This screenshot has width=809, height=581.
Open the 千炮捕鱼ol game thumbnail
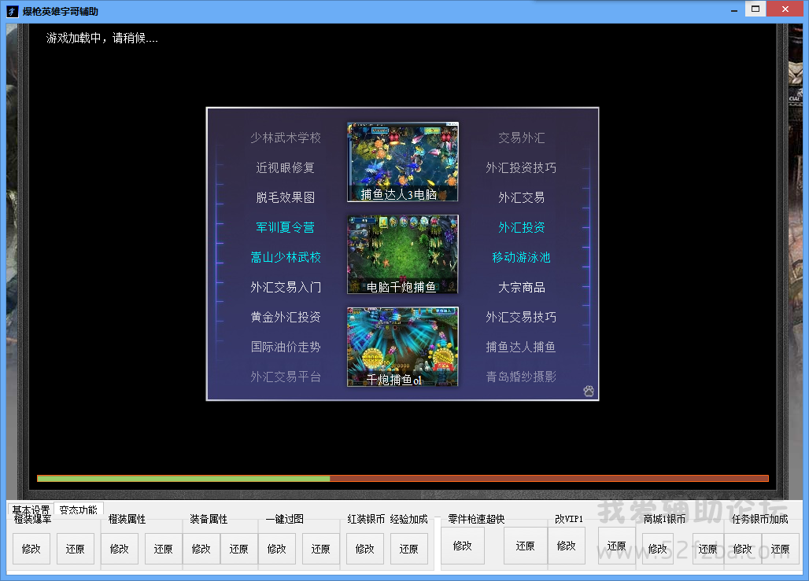click(403, 347)
